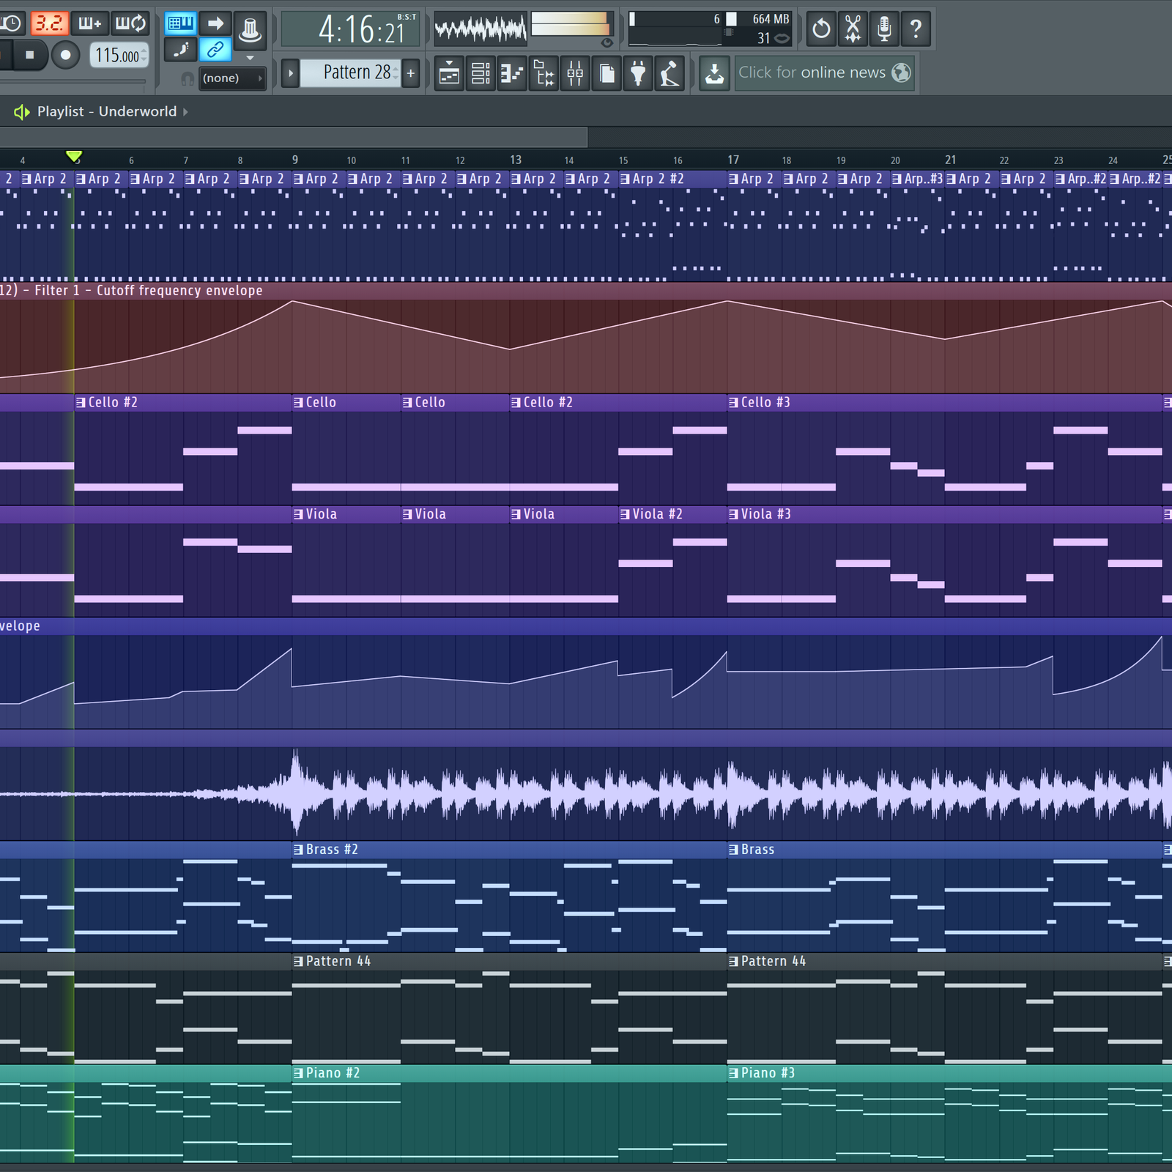Viewport: 1172px width, 1172px height.
Task: Click the tempo tapper icon
Action: (670, 73)
